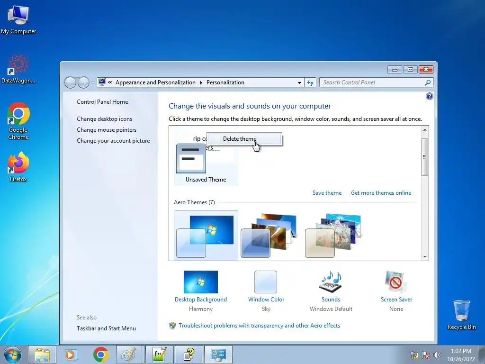Open Screen Saver settings icon
The width and height of the screenshot is (485, 364).
pyautogui.click(x=396, y=282)
